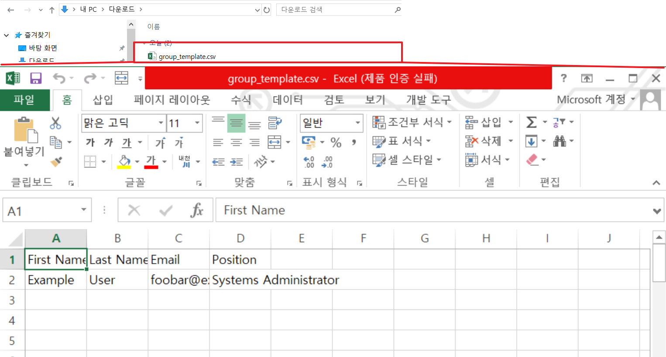Toggle bold formatting (가)
The width and height of the screenshot is (666, 357).
click(x=90, y=142)
